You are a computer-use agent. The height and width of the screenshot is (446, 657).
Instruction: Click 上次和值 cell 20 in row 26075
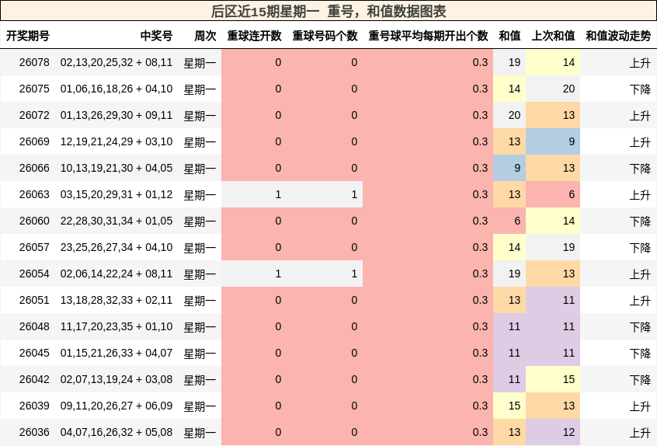coord(553,89)
